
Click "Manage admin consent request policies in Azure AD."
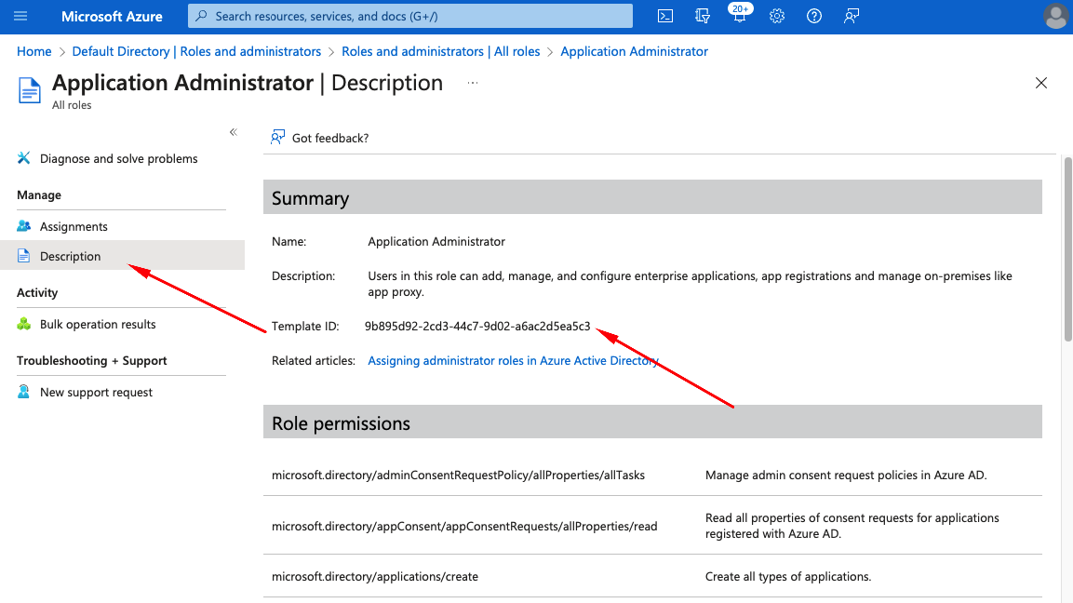(846, 475)
